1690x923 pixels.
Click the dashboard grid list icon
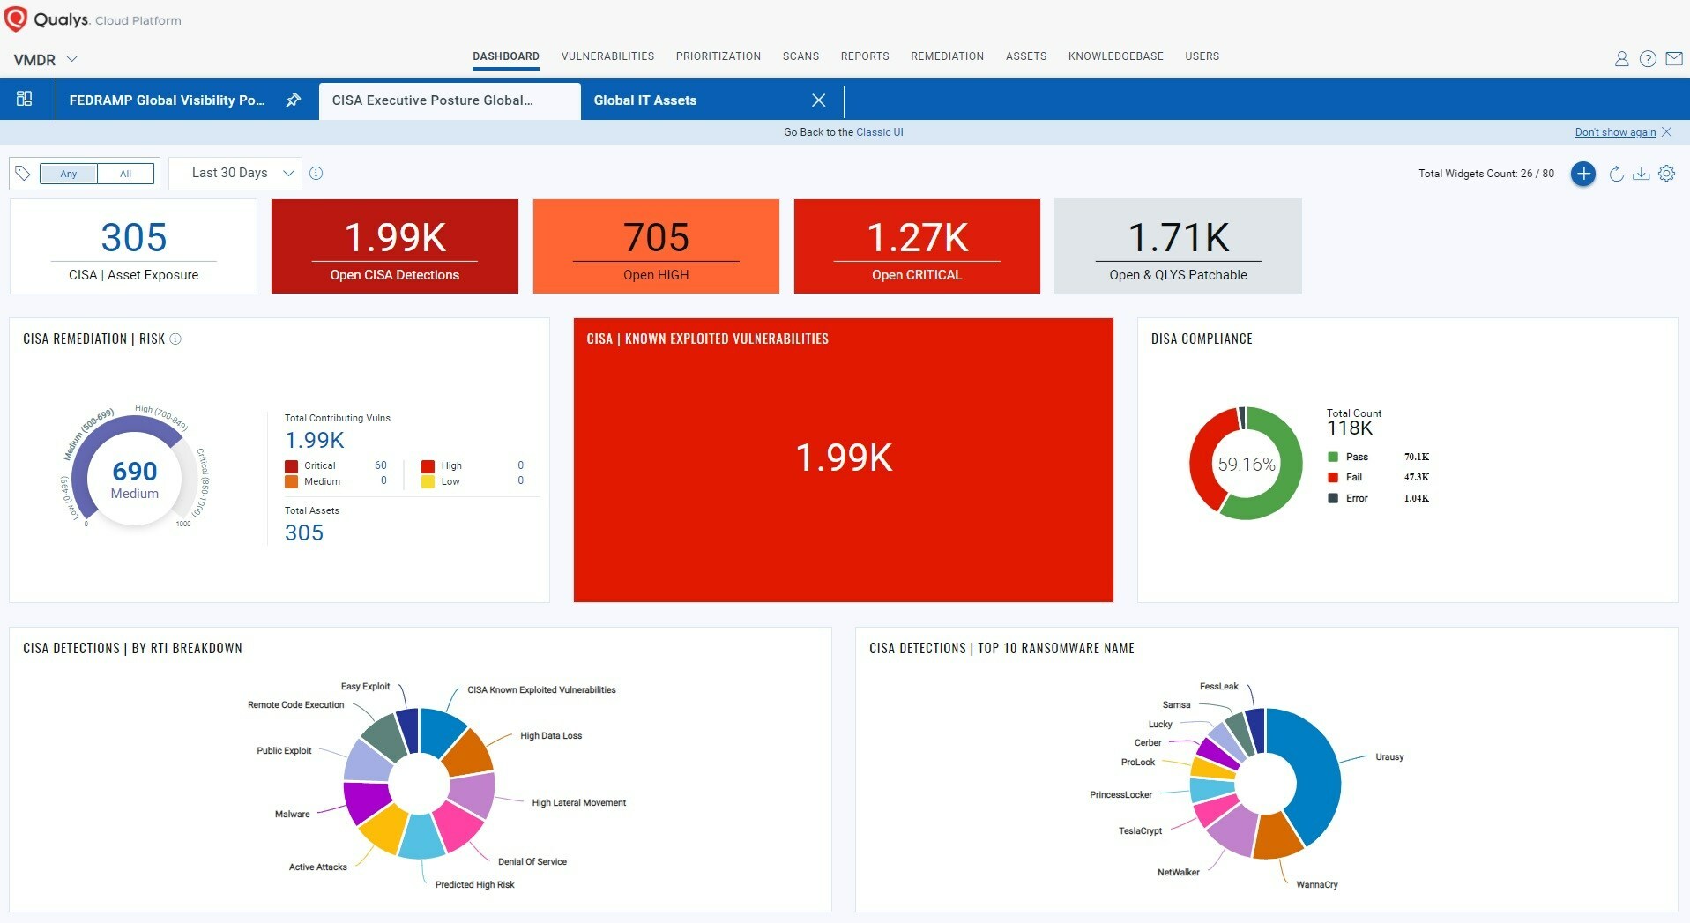click(x=25, y=100)
